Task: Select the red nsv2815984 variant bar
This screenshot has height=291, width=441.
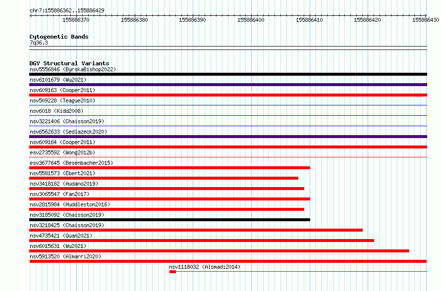Action: point(167,209)
